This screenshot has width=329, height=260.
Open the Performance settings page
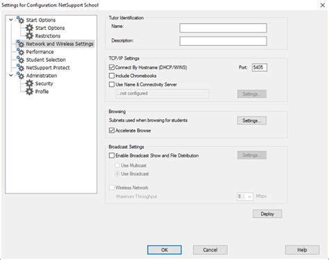[40, 52]
